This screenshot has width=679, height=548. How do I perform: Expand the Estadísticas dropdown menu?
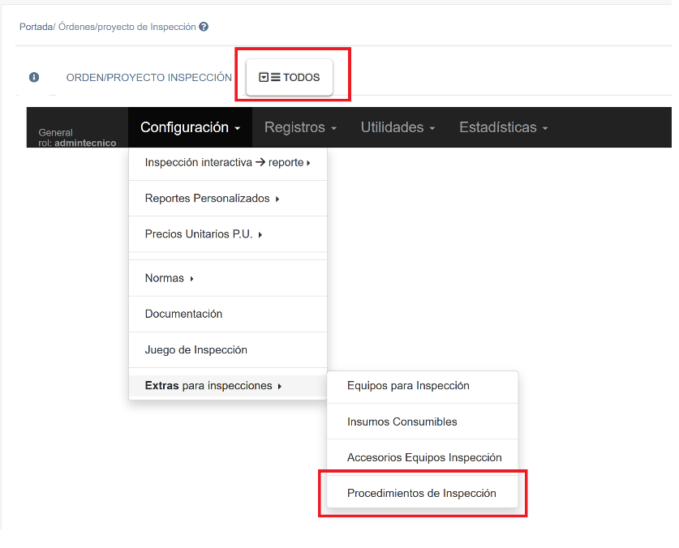(503, 127)
